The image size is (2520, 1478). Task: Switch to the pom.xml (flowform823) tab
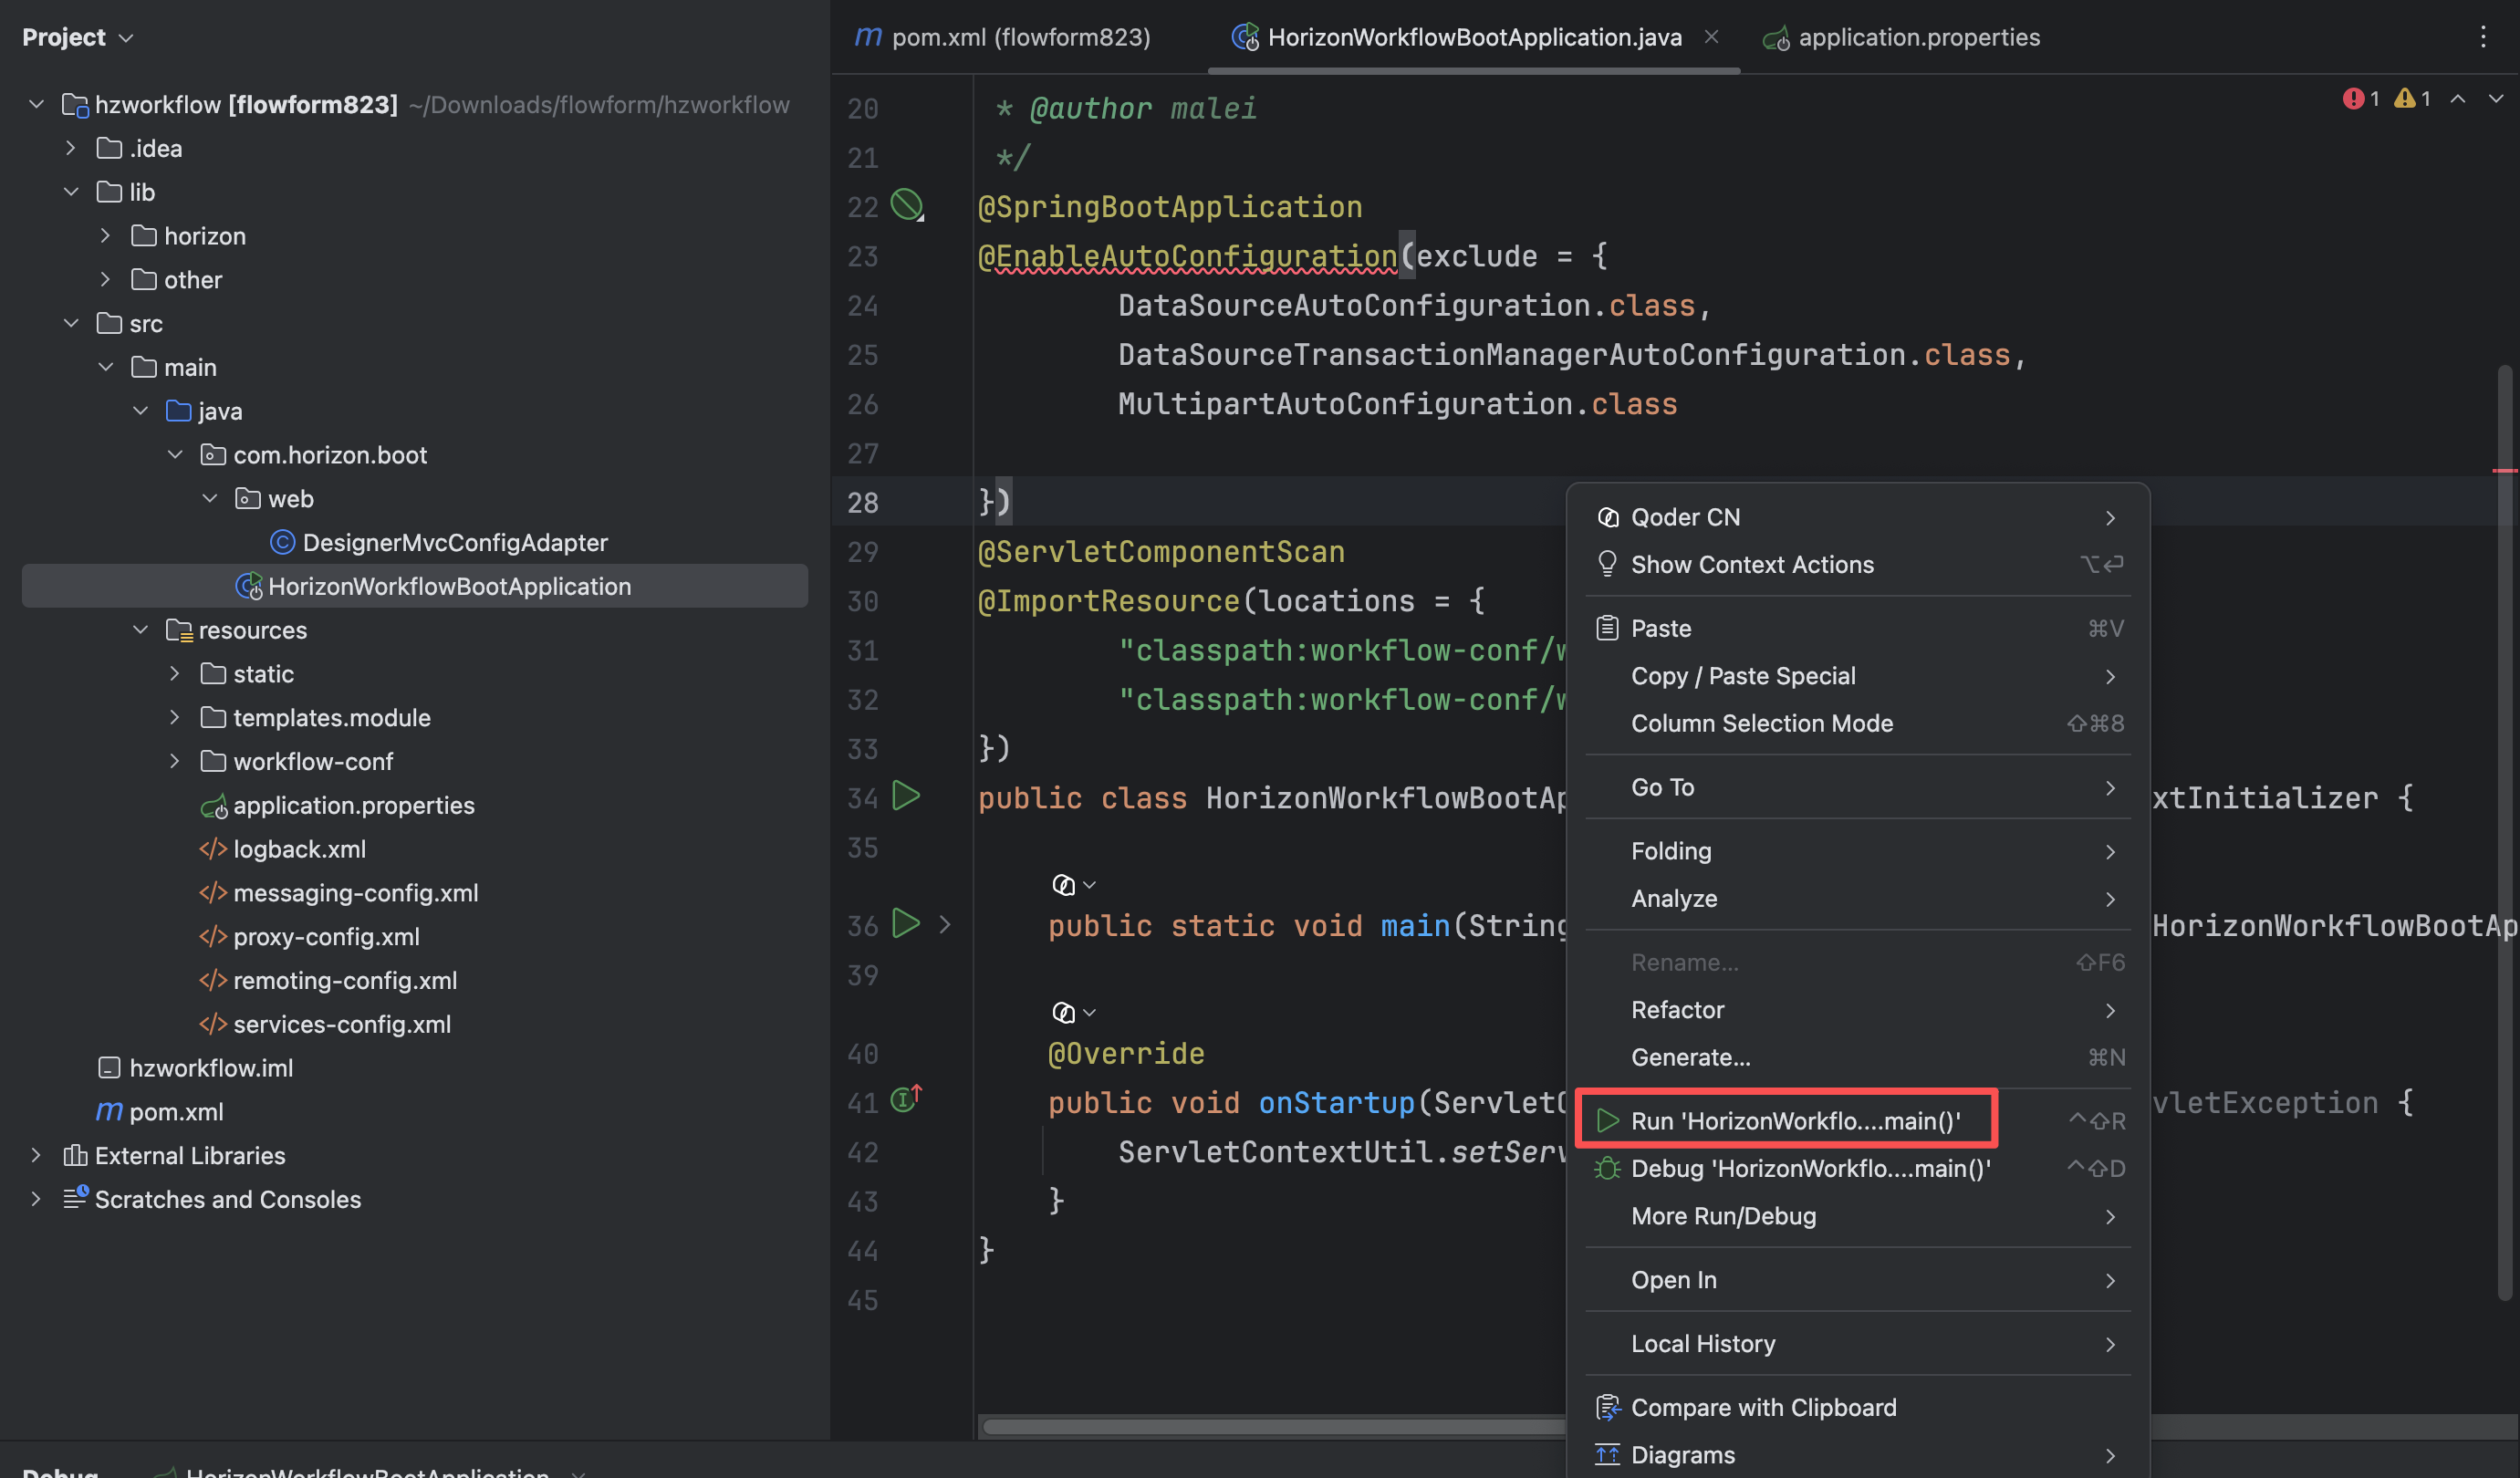(x=1003, y=37)
